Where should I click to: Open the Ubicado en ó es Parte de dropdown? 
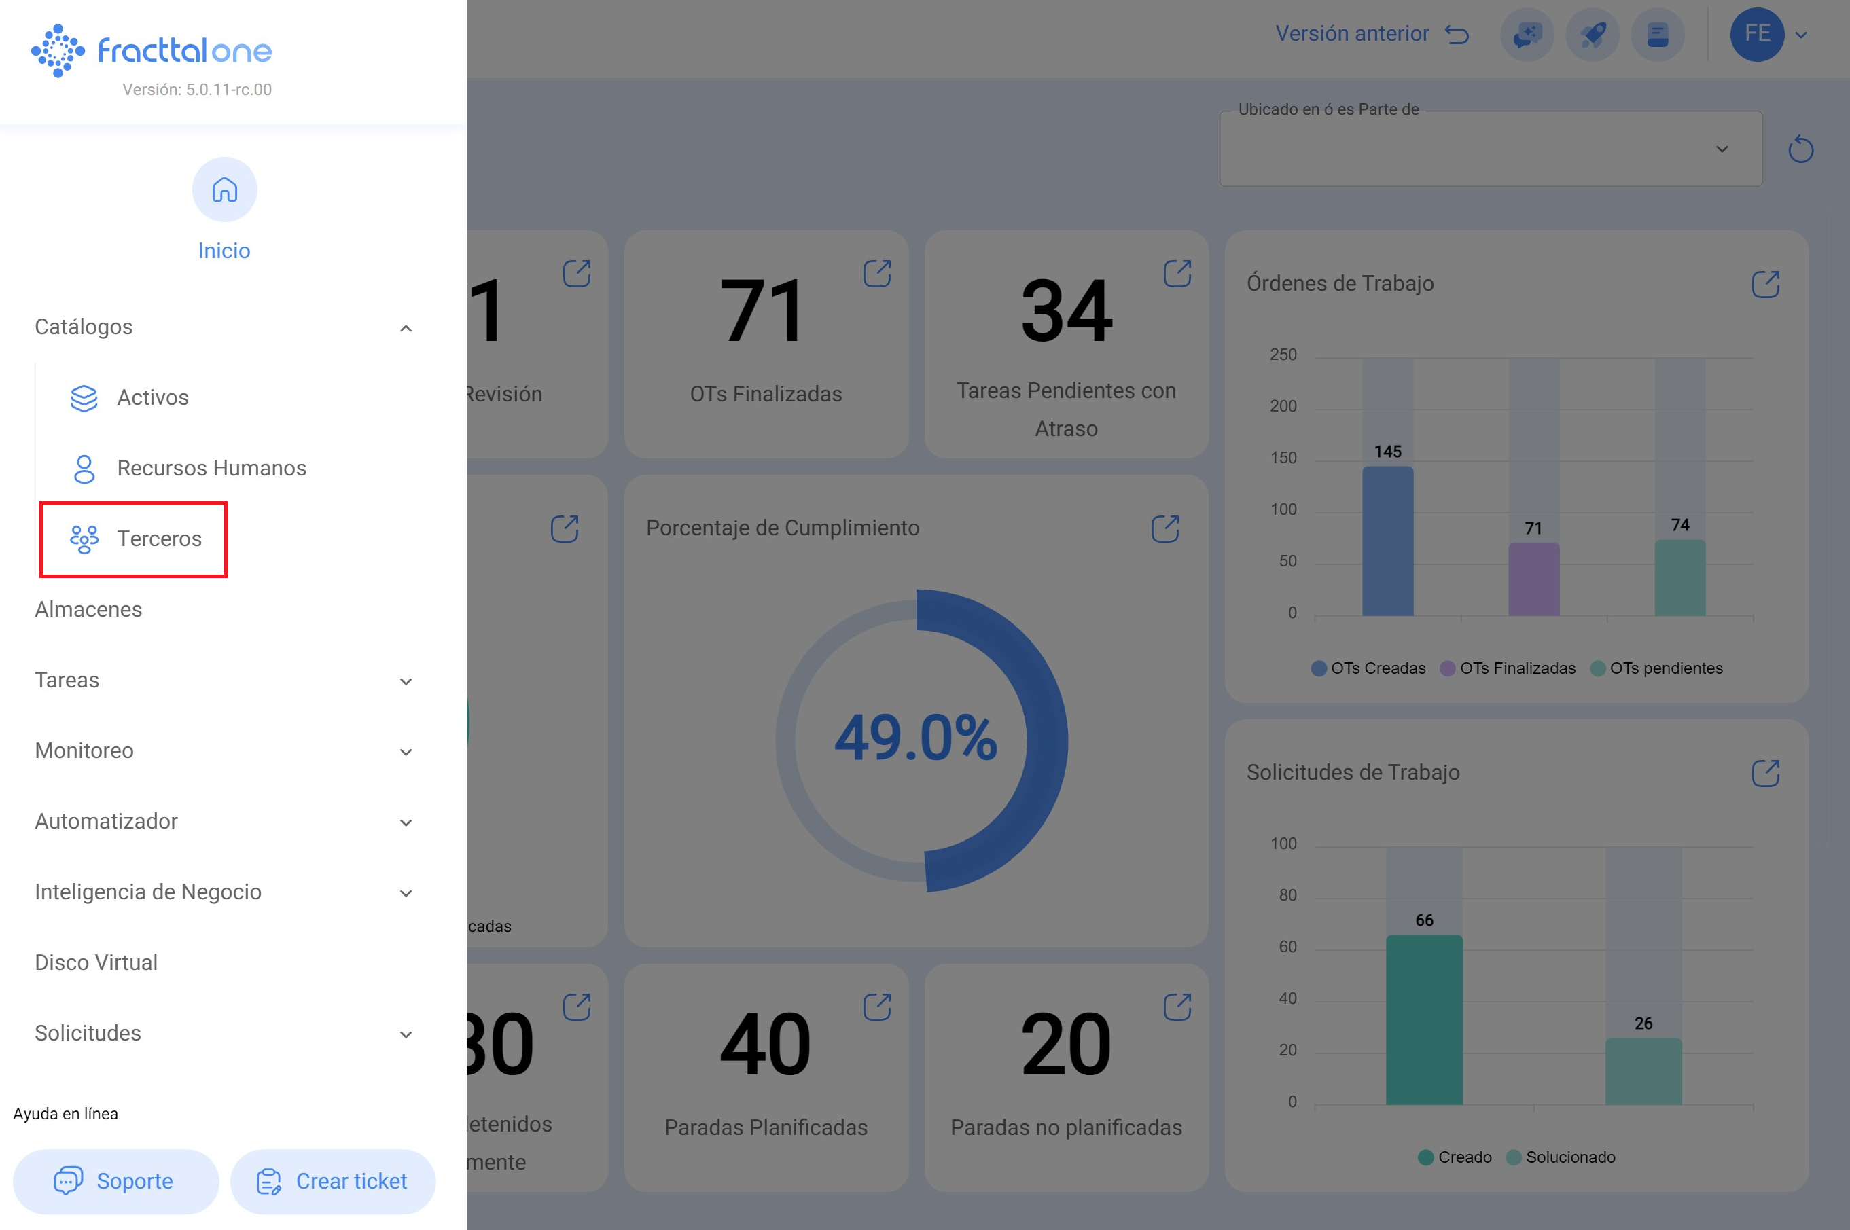pos(1490,149)
